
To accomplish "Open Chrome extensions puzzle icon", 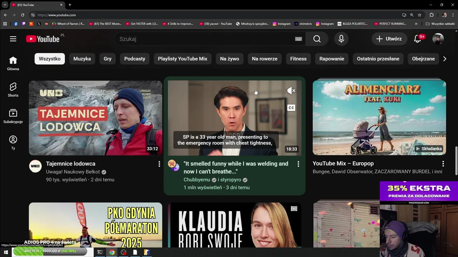I will coord(432,15).
